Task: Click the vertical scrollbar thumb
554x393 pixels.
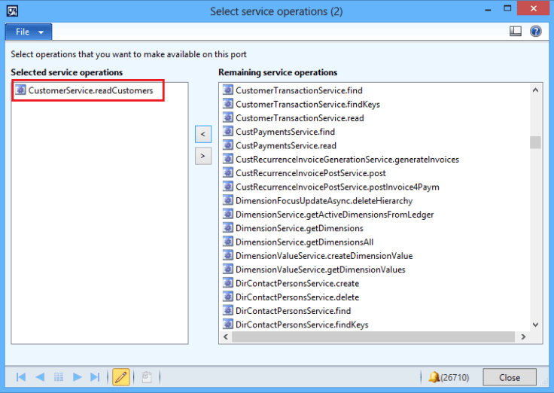Action: click(536, 143)
